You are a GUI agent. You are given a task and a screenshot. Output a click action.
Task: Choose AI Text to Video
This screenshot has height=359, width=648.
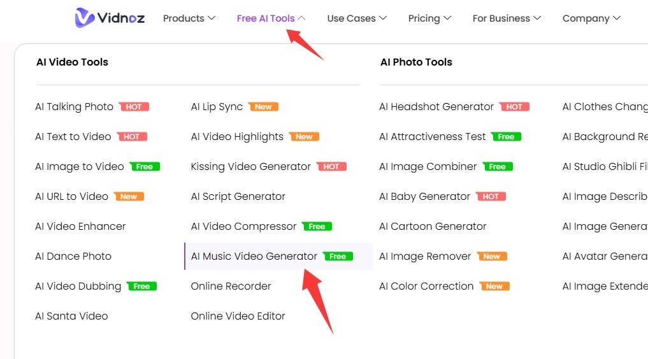point(73,137)
